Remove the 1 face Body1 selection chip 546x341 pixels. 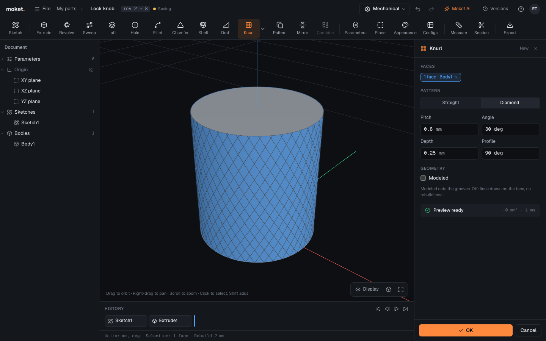[x=456, y=77]
